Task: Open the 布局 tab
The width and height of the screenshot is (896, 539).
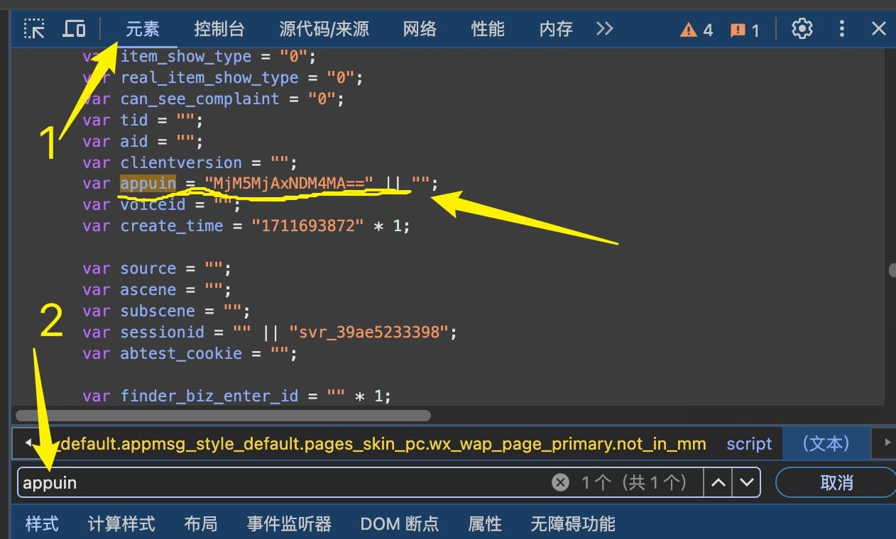Action: coord(201,524)
